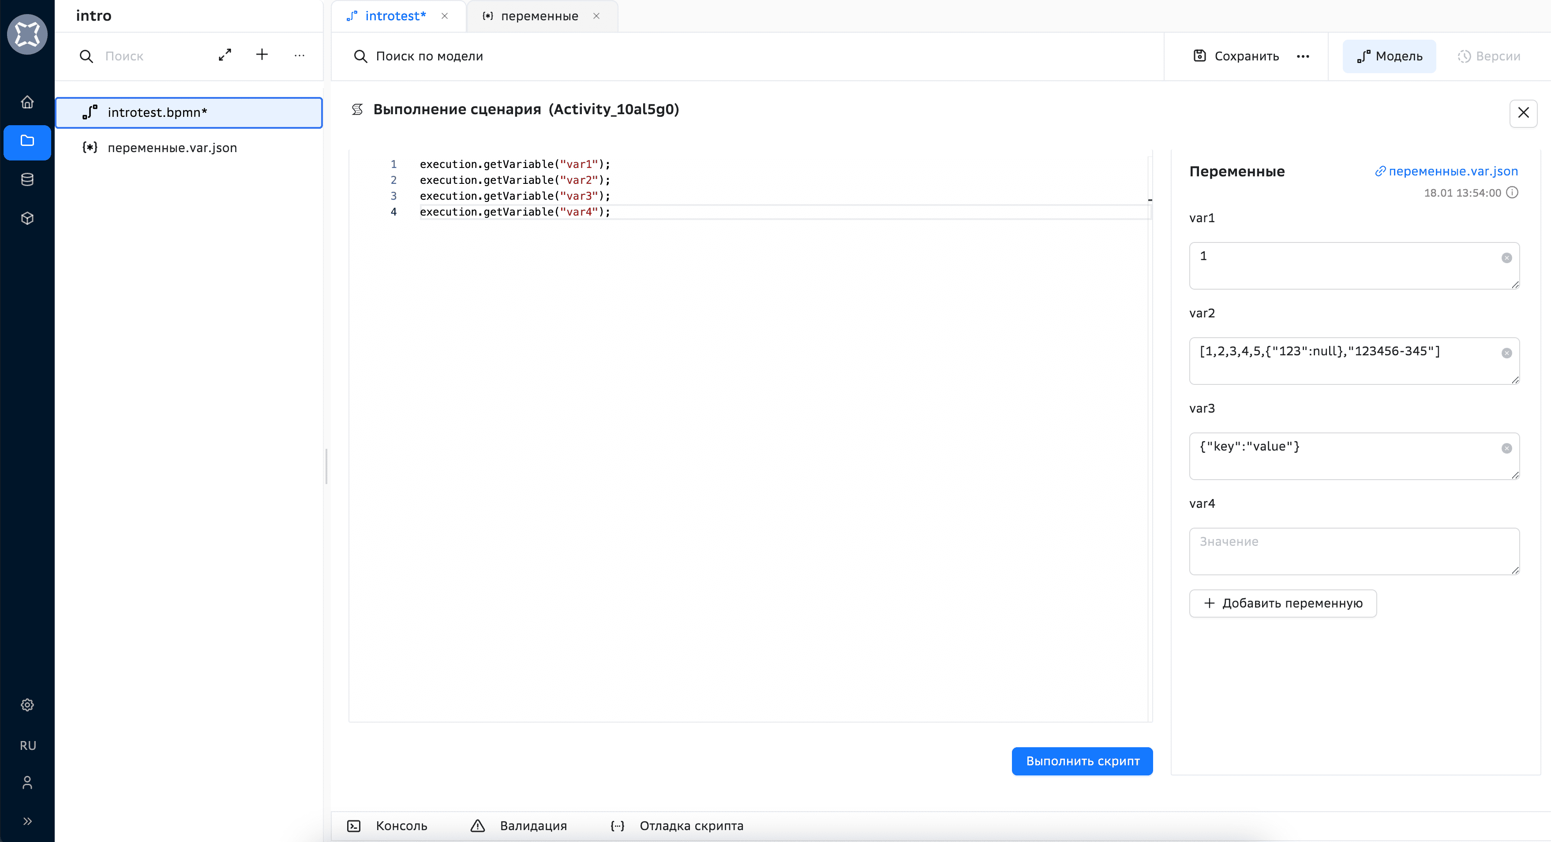Open more options menu next to Сохранить
The width and height of the screenshot is (1551, 842).
tap(1303, 56)
